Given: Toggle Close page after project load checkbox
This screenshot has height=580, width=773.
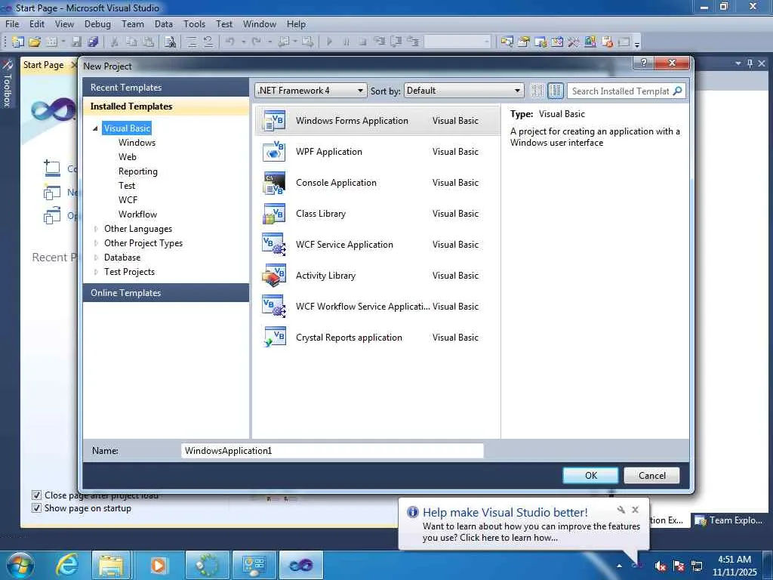Looking at the screenshot, I should pyautogui.click(x=36, y=495).
